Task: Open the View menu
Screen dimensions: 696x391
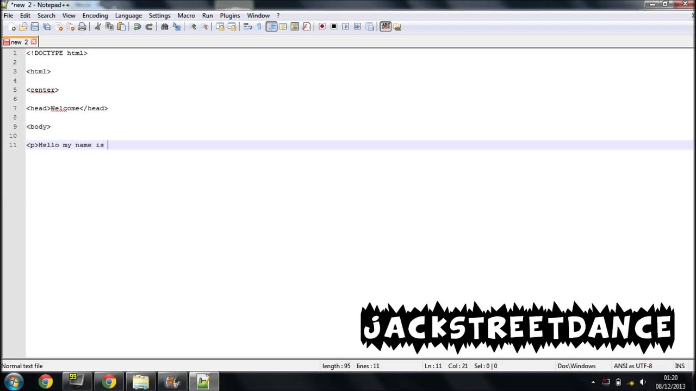Action: pos(69,16)
